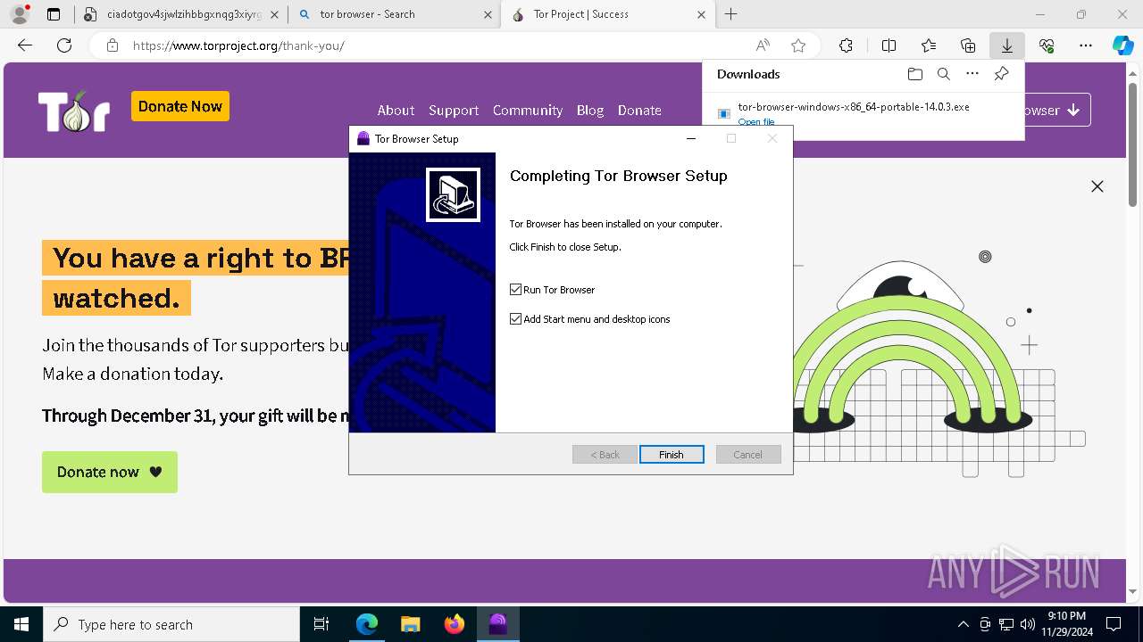The height and width of the screenshot is (642, 1143).
Task: Open more options in Downloads panel
Action: pyautogui.click(x=972, y=74)
